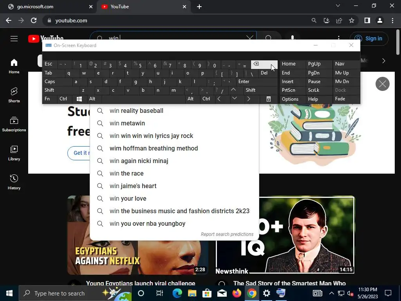Open Task View on the taskbar
Image resolution: width=401 pixels, height=301 pixels.
160,293
